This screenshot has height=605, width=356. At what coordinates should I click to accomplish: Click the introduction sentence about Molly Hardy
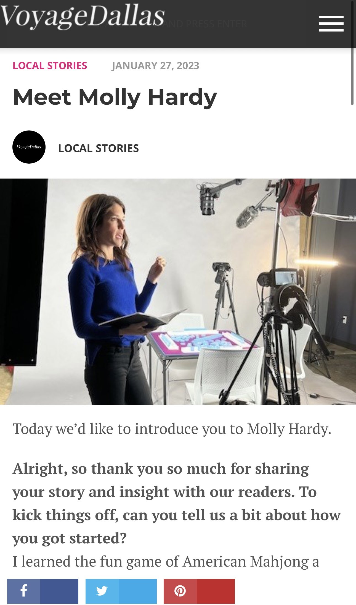pos(172,429)
